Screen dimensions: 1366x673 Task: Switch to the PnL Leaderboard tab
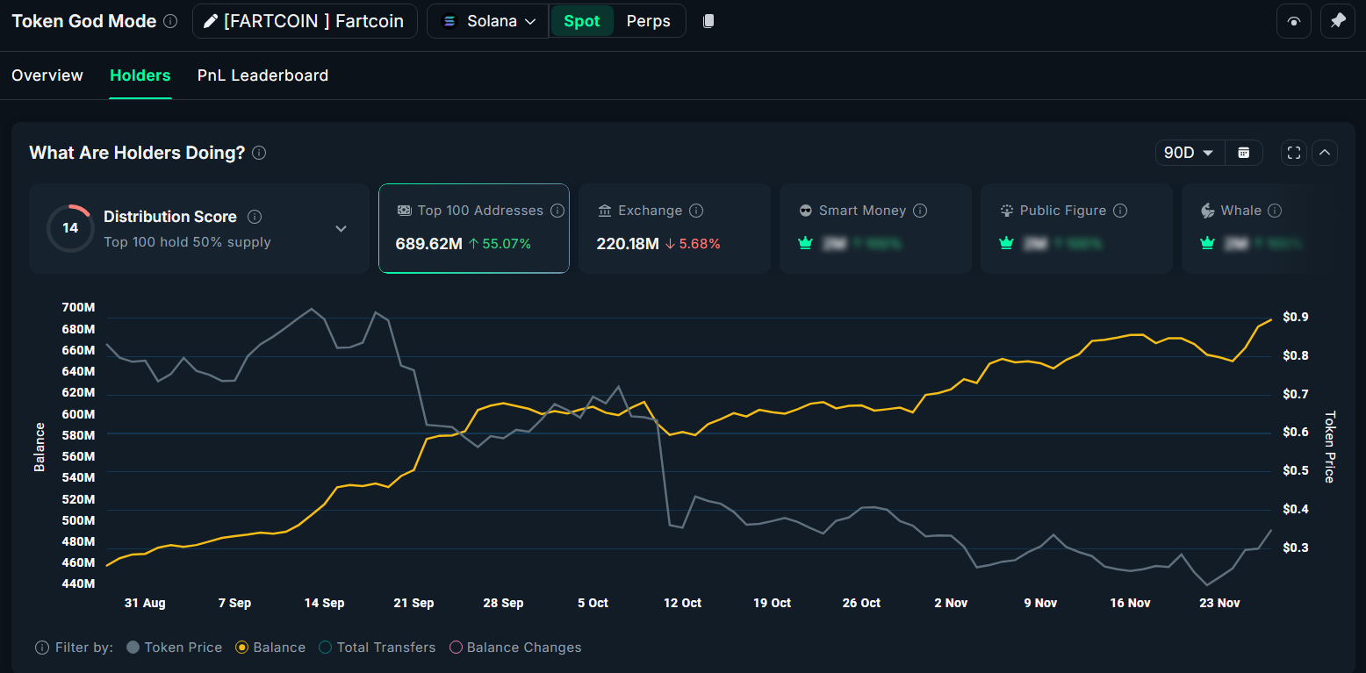(262, 75)
